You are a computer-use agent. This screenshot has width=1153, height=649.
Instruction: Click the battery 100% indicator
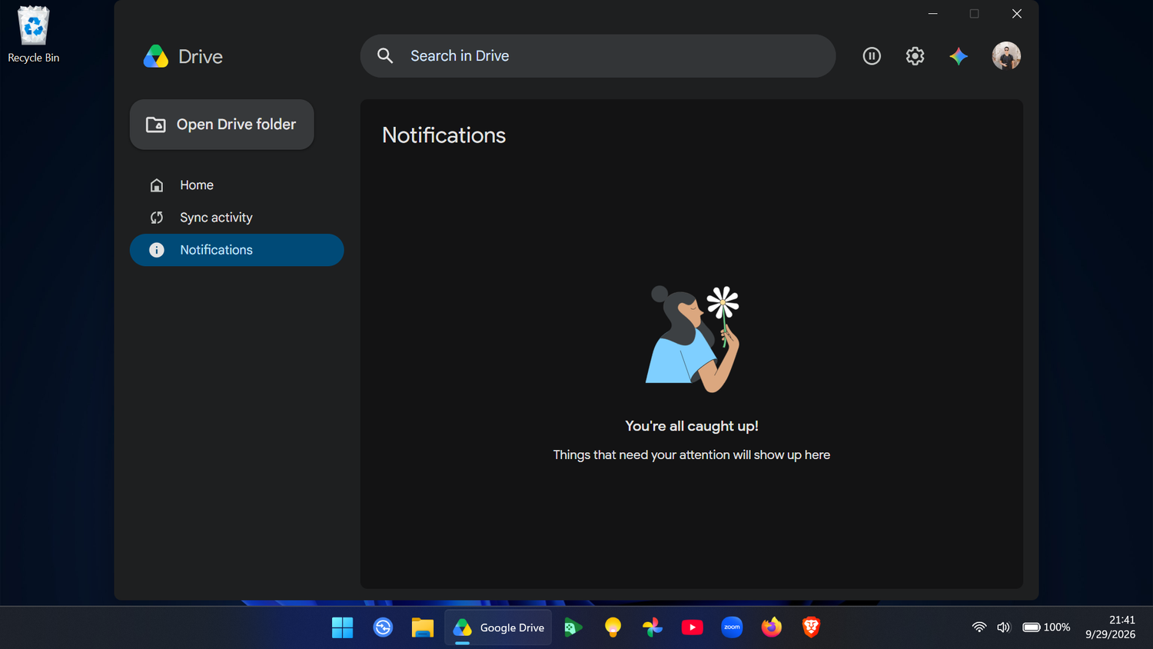(x=1046, y=627)
